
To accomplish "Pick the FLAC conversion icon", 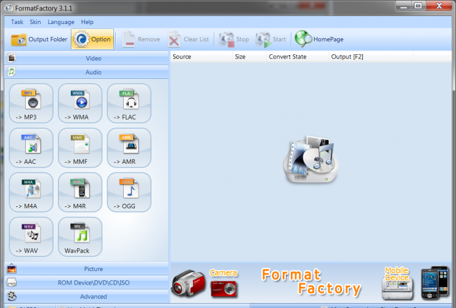I will click(x=129, y=103).
